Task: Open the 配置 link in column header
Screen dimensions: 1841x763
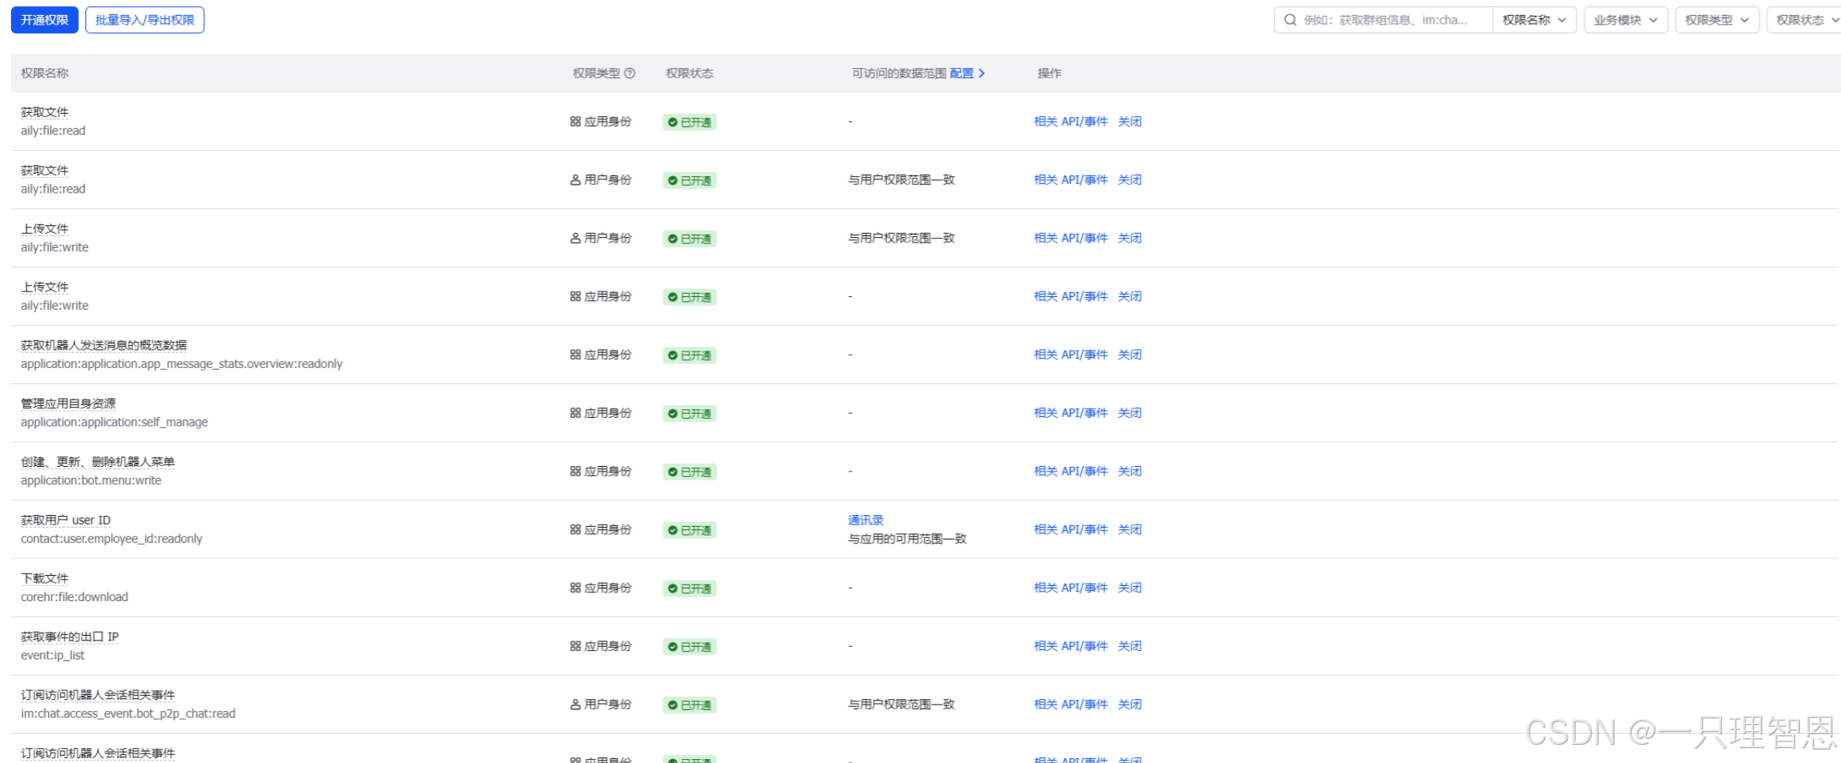Action: tap(961, 73)
